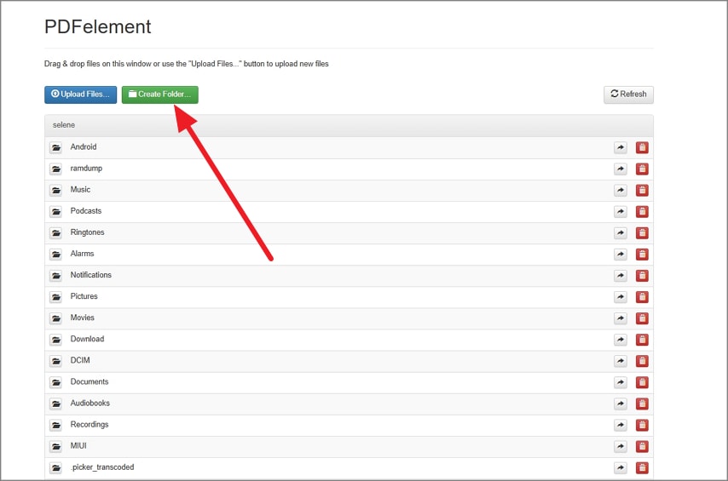The image size is (728, 481).
Task: Open the Documents folder
Action: [x=90, y=381]
